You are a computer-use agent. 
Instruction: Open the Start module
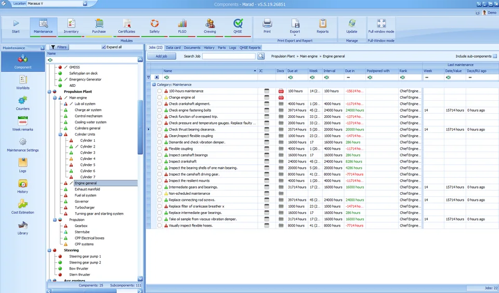(x=16, y=26)
